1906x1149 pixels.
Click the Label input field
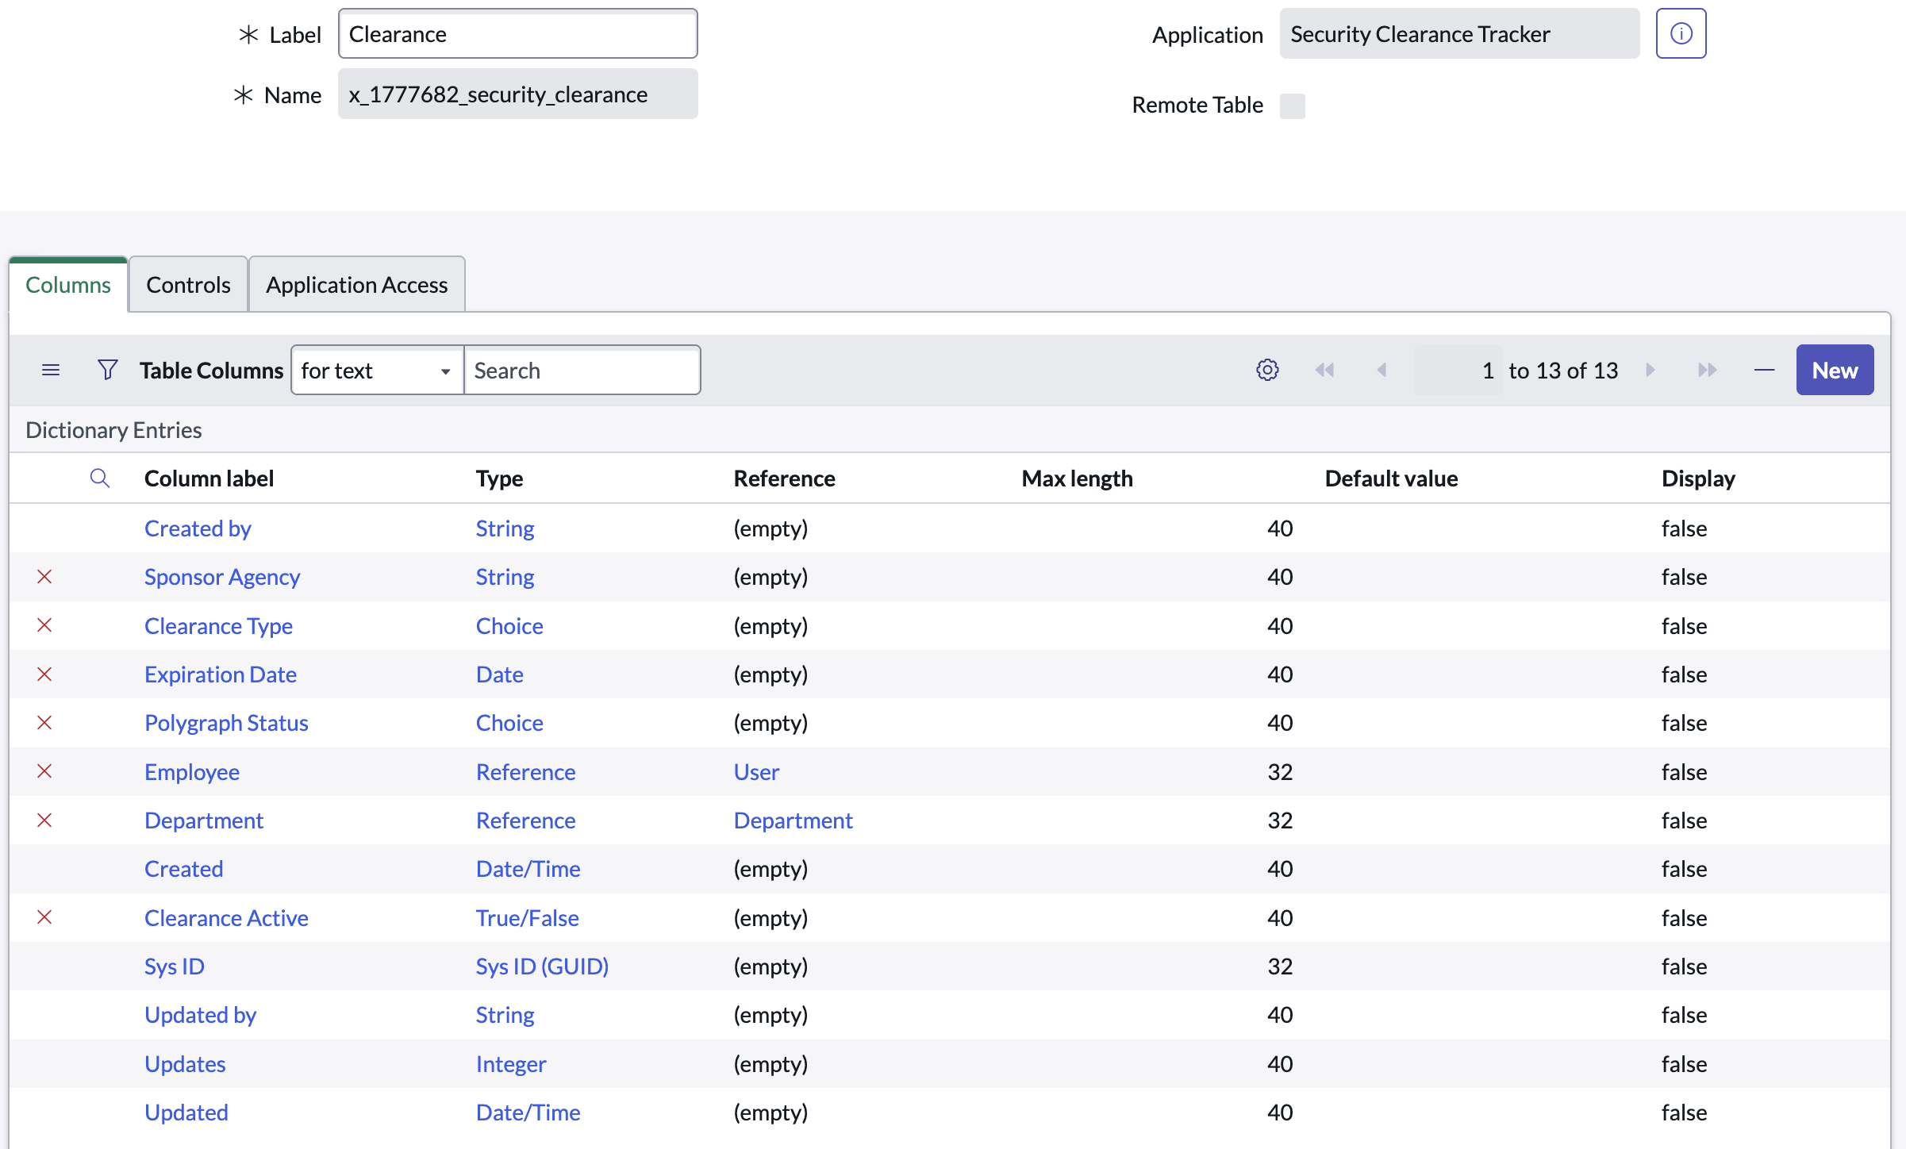[x=517, y=34]
